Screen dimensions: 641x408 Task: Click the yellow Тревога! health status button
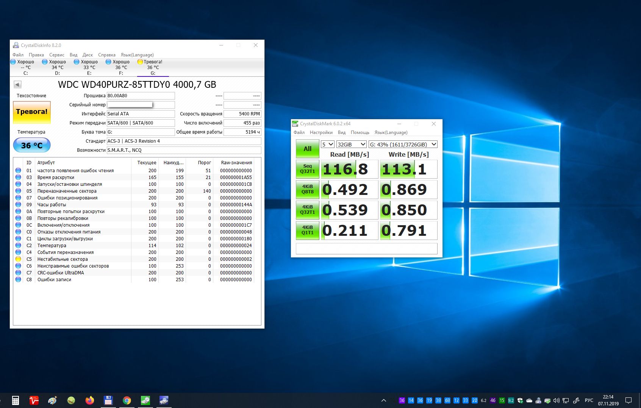(32, 112)
